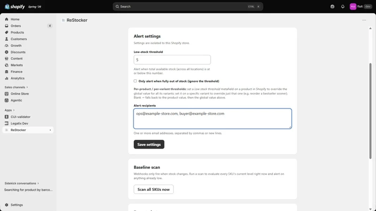The width and height of the screenshot is (376, 211).
Task: Open the Products tag icon
Action: pos(7,32)
